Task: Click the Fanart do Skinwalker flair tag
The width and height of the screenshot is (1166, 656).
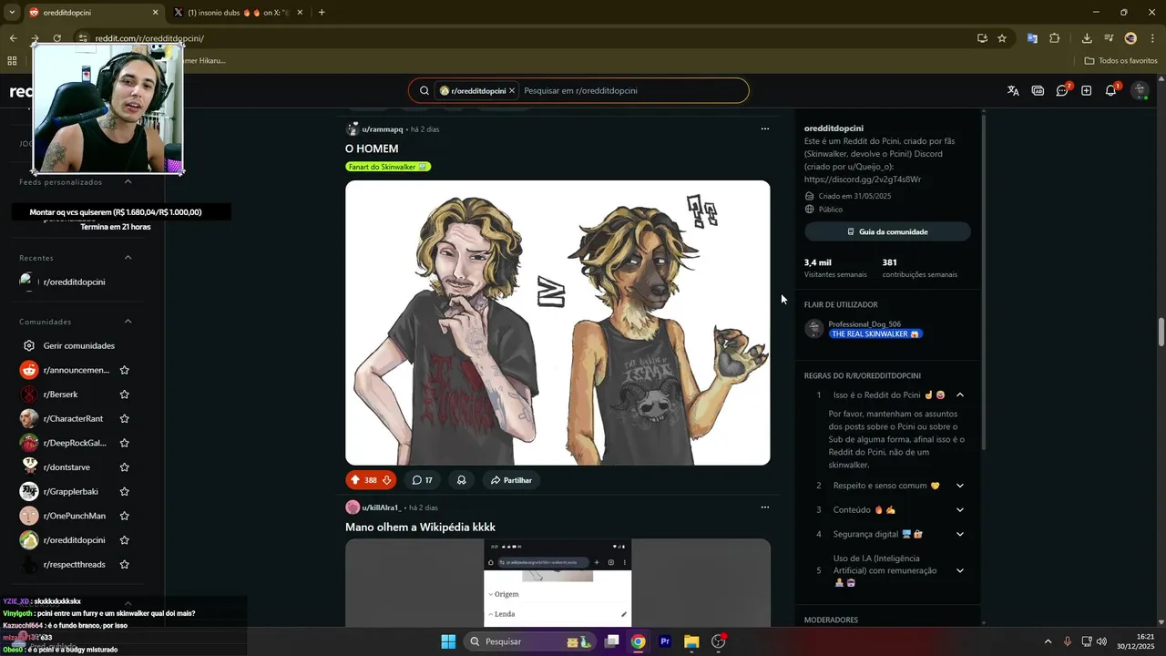Action: pyautogui.click(x=388, y=167)
